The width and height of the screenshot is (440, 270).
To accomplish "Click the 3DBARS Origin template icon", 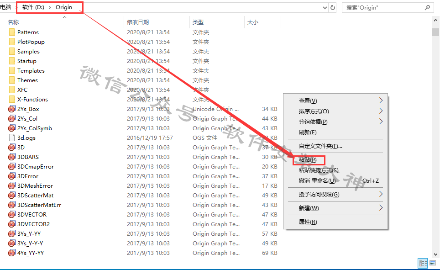I will click(x=12, y=157).
